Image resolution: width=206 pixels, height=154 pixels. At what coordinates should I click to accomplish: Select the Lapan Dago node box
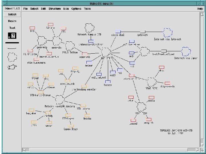coord(71,126)
